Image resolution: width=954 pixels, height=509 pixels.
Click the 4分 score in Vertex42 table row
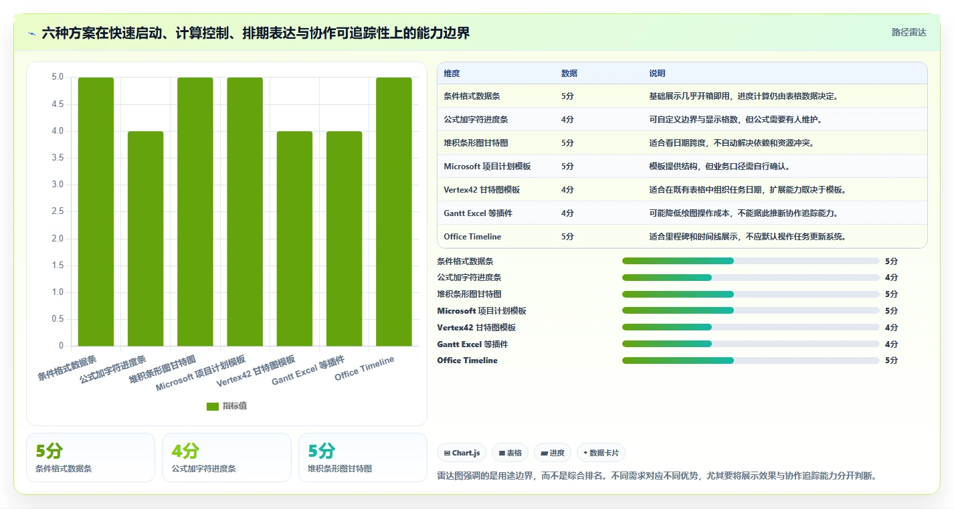pos(567,190)
